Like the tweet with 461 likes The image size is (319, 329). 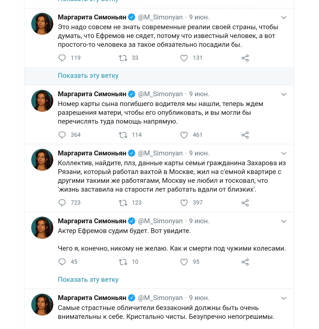tap(184, 135)
